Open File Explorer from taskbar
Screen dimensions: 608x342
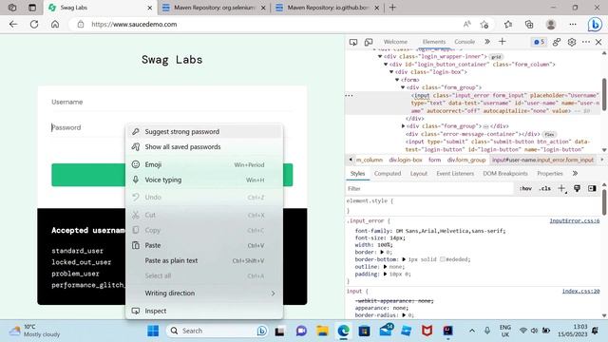(322, 331)
